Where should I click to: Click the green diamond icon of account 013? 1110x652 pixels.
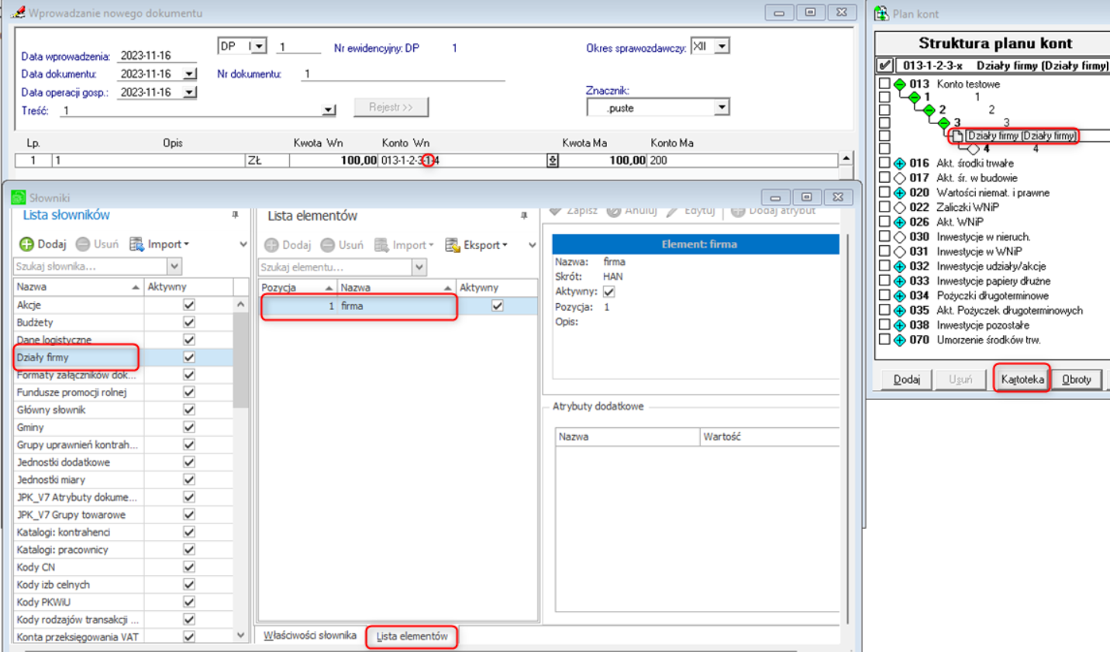point(899,84)
